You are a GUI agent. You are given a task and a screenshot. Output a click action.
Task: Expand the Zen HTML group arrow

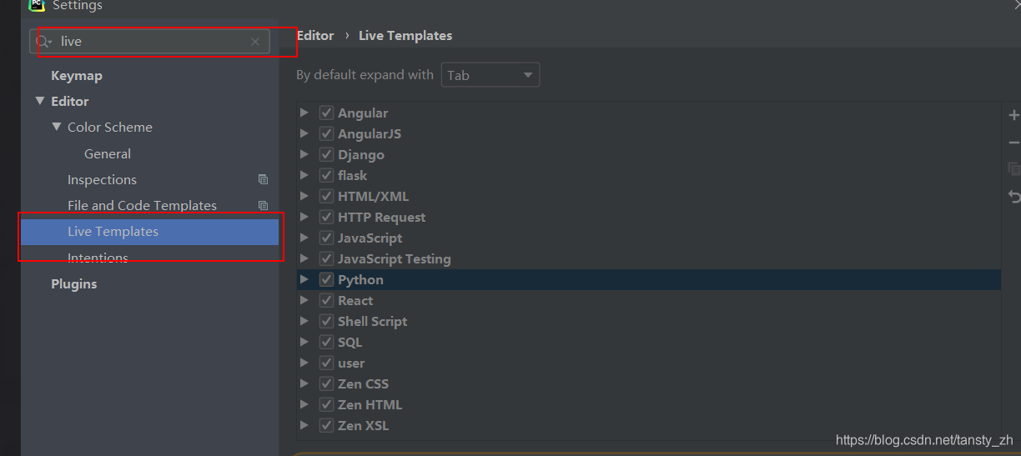[304, 404]
